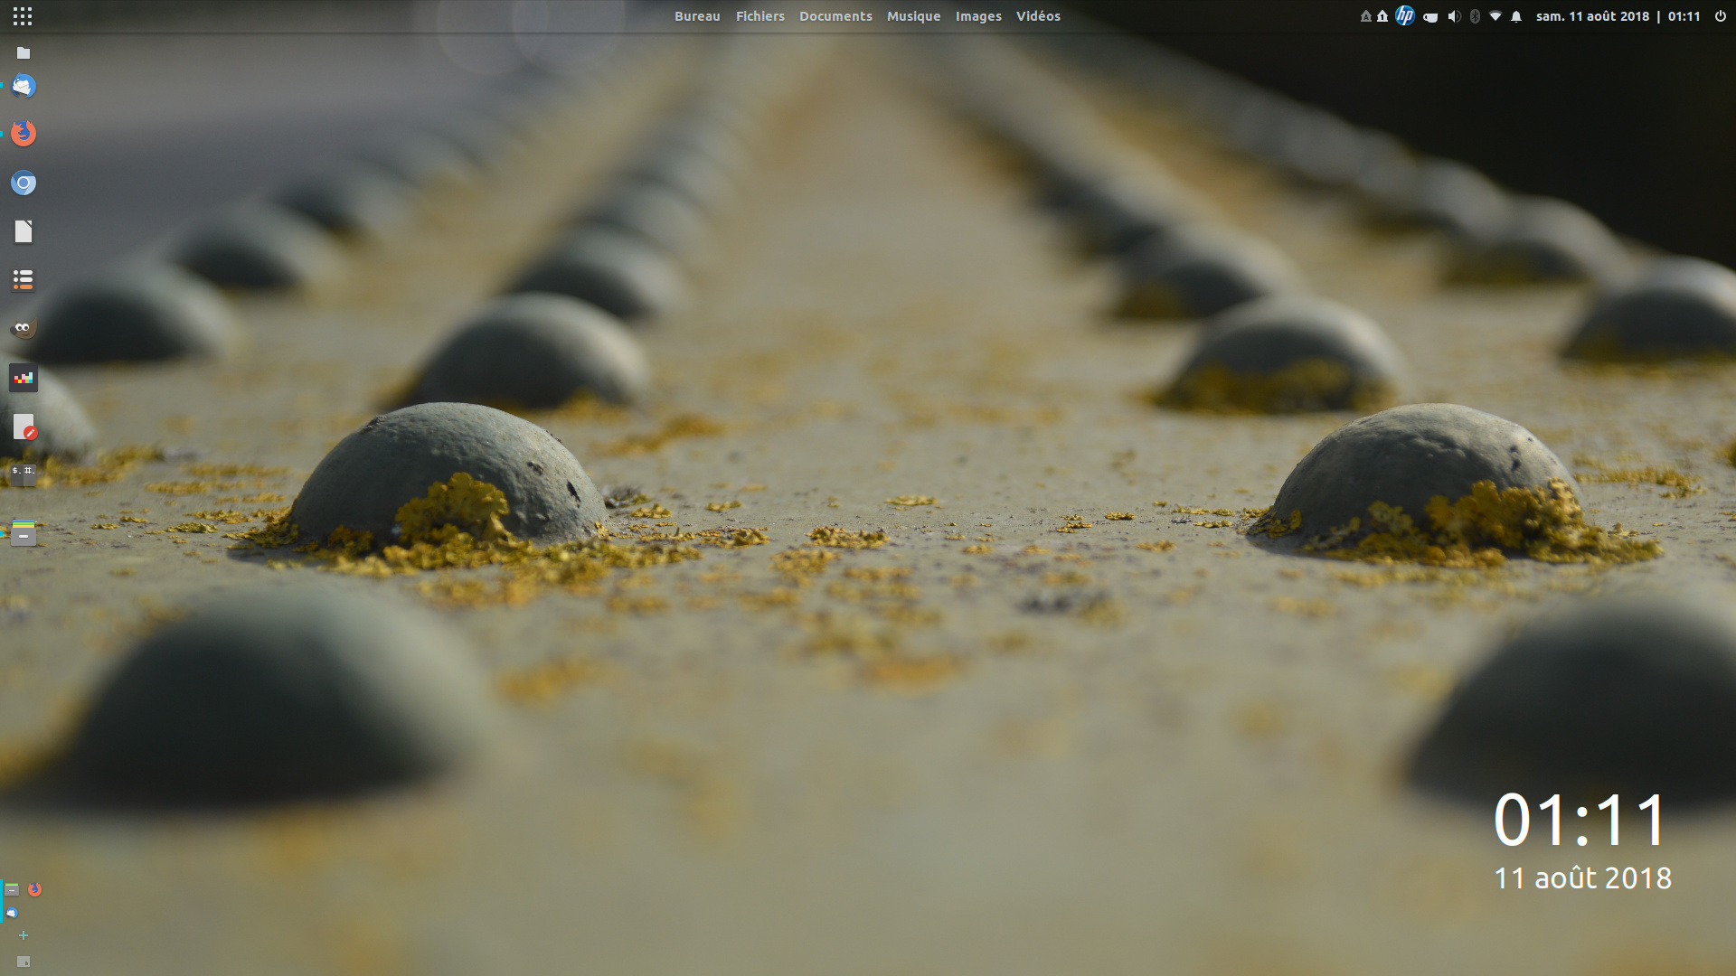Select the colorful pixel-art app in the dock
Screen dimensions: 1736x976
(24, 378)
